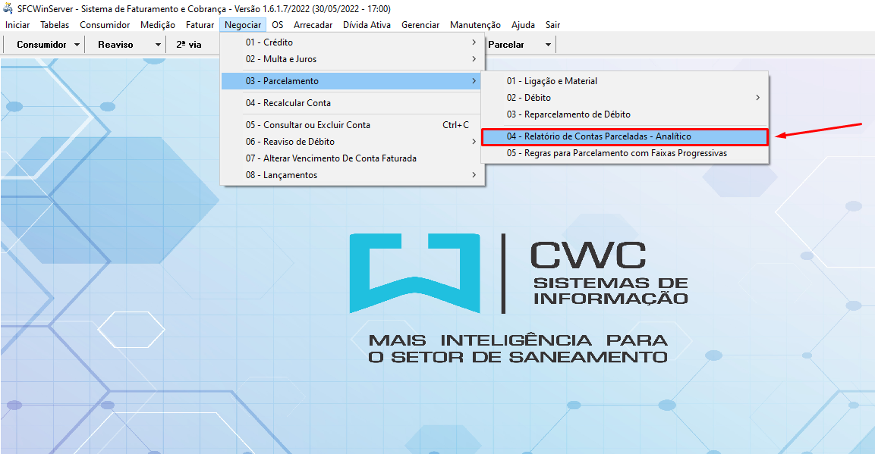
Task: Click 04 - Recalcular Conta
Action: pyautogui.click(x=288, y=103)
